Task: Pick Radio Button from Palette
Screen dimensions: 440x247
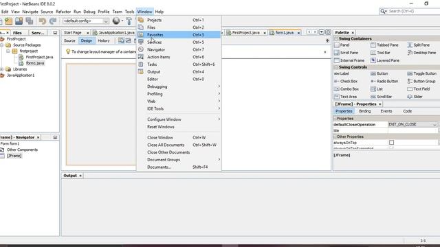Action: (384, 81)
